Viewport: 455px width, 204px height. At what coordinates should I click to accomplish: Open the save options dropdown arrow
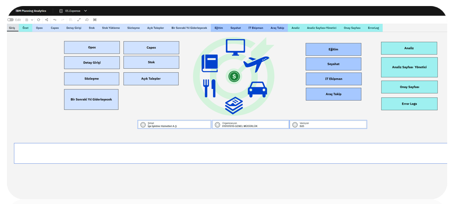tap(32, 20)
